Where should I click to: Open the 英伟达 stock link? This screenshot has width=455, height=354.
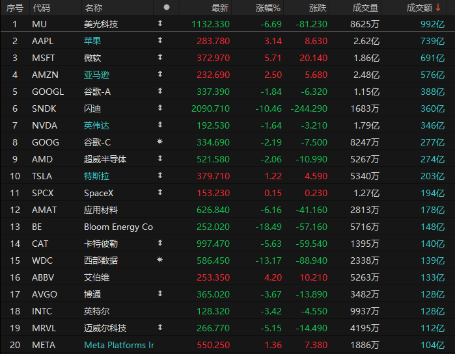point(96,125)
